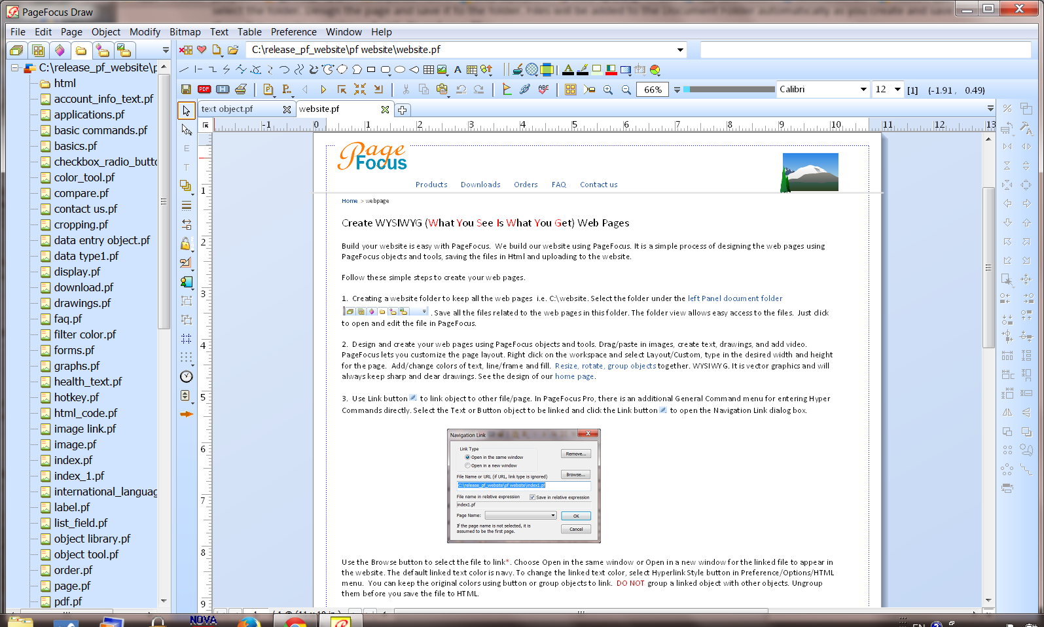Open the font name dropdown showing Calibri
1044x627 pixels.
coord(863,90)
